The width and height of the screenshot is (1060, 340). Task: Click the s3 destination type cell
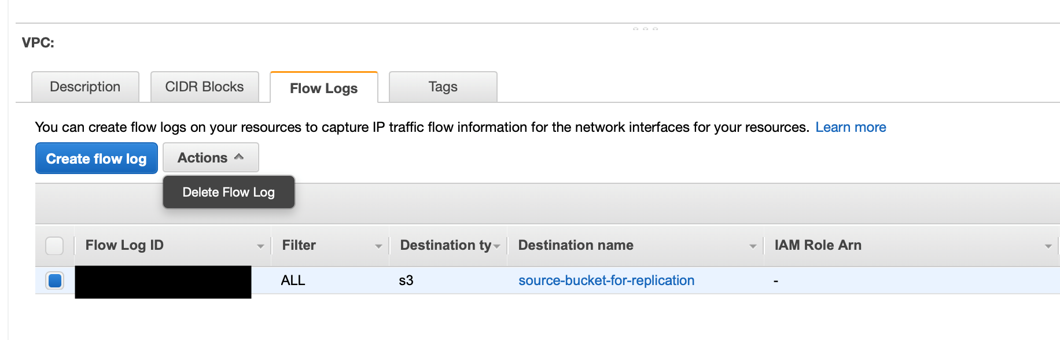point(407,280)
